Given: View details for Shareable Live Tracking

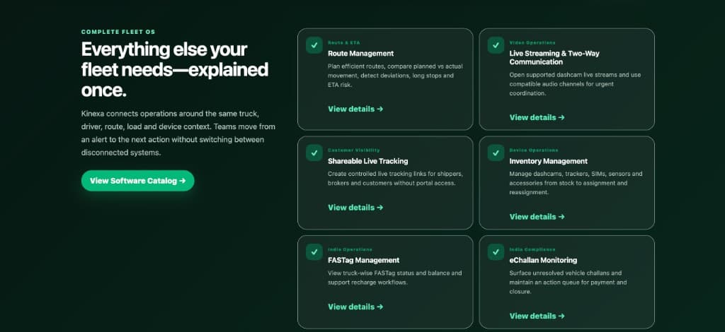Looking at the screenshot, I should 355,208.
